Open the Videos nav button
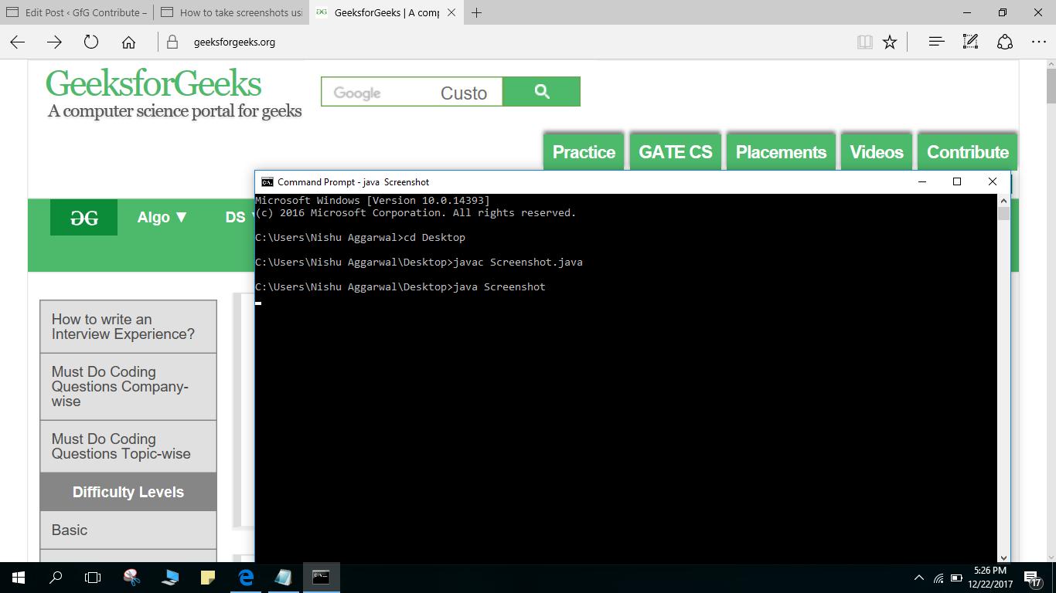The image size is (1056, 593). click(x=876, y=151)
